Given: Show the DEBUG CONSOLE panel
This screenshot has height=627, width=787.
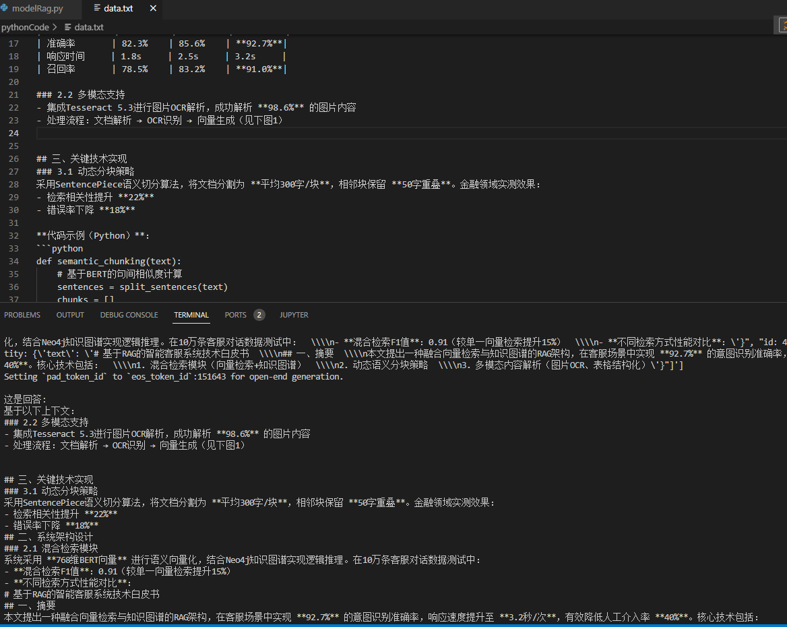Looking at the screenshot, I should [x=129, y=315].
